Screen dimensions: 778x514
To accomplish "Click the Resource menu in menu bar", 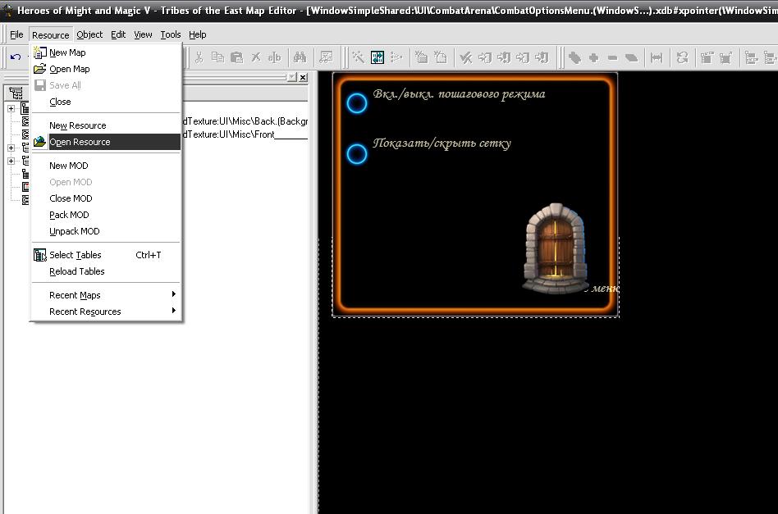I will 51,34.
